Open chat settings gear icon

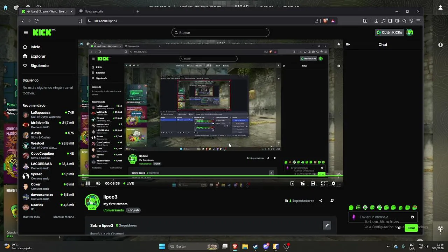coord(399,228)
